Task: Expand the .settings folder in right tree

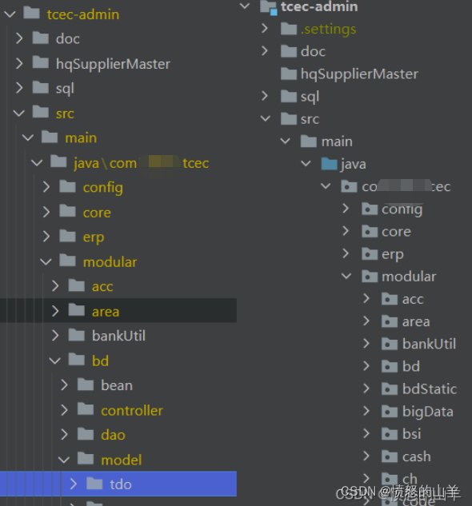Action: click(265, 29)
